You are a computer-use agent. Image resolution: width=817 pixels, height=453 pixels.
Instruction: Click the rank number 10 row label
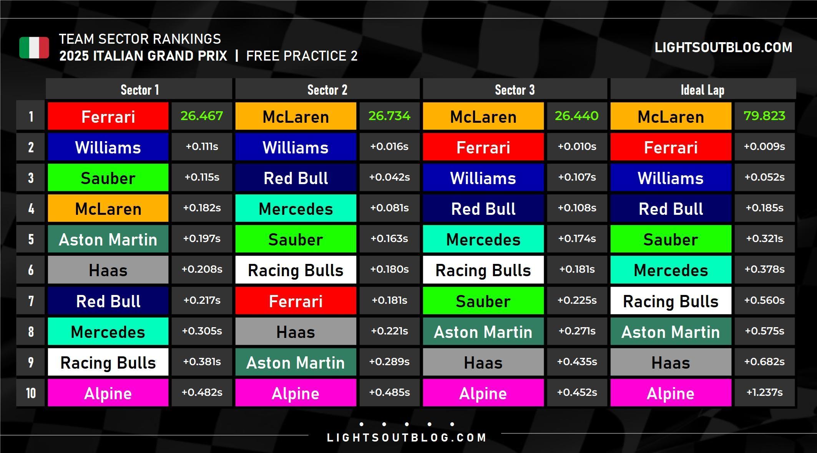pyautogui.click(x=31, y=393)
